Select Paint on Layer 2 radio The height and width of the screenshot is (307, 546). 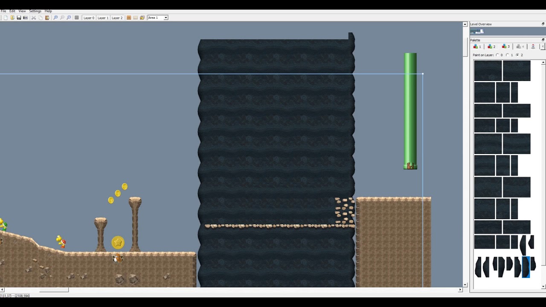[x=517, y=55]
